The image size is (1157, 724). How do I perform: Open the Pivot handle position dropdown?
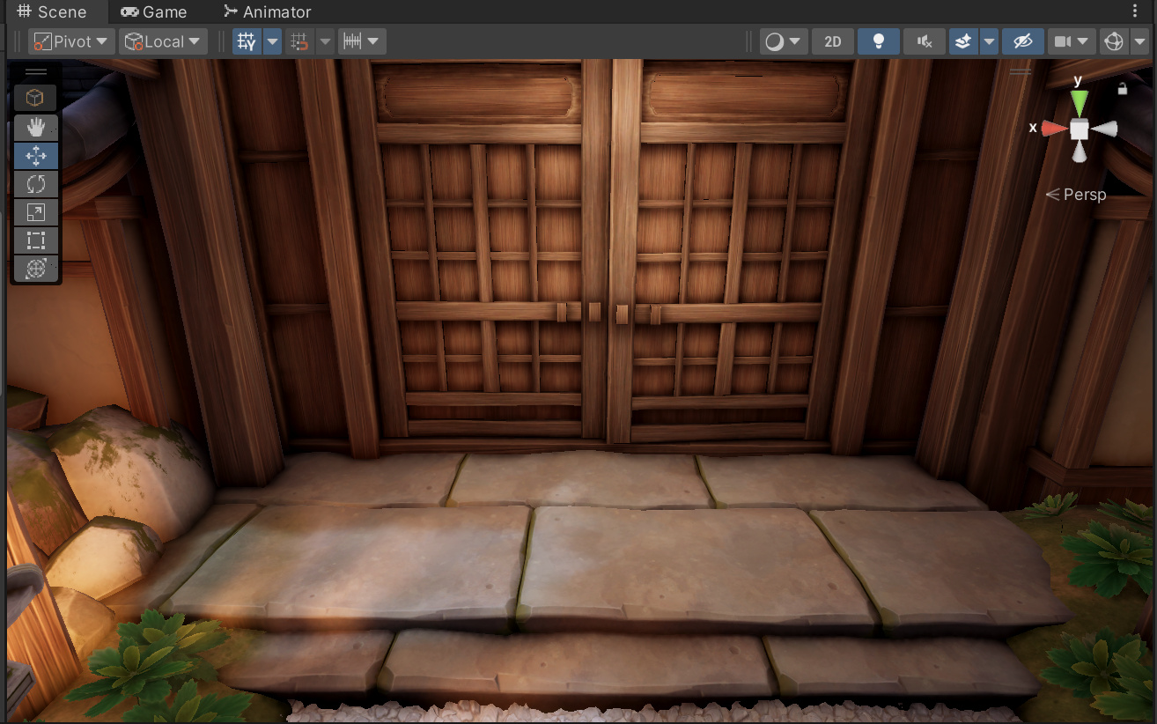pyautogui.click(x=71, y=41)
